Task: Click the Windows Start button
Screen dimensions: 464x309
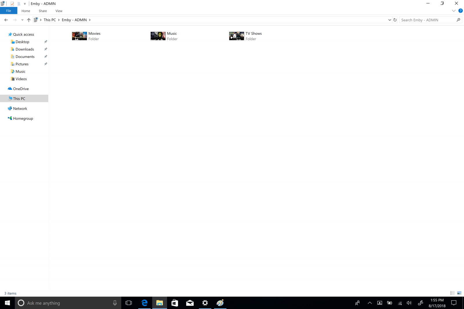Action: pos(7,303)
